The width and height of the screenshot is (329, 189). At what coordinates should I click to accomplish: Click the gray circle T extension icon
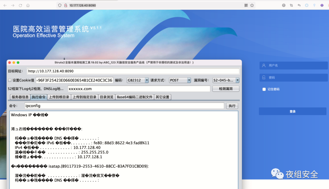point(284,5)
